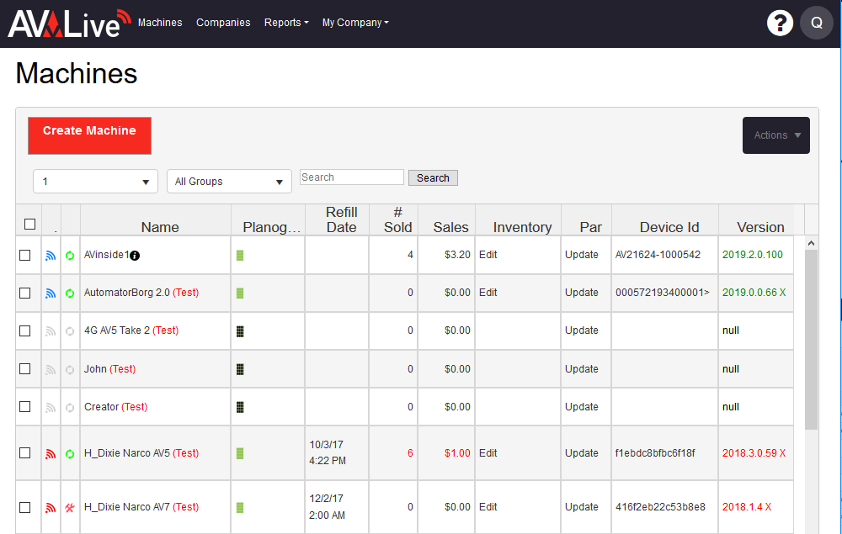Open green planogram icon for H_Dixie Narco AV5
This screenshot has width=842, height=534.
point(240,453)
